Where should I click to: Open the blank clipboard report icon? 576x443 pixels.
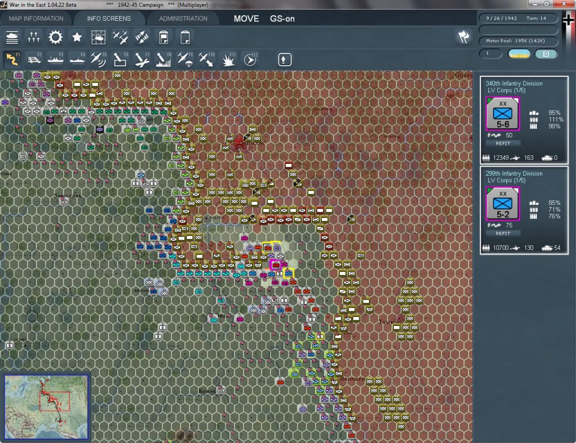[185, 38]
